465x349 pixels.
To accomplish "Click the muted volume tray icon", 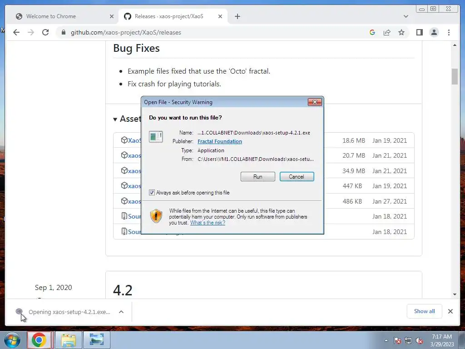I will (419, 341).
